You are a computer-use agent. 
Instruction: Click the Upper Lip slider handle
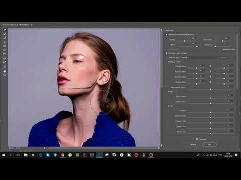pos(210,117)
